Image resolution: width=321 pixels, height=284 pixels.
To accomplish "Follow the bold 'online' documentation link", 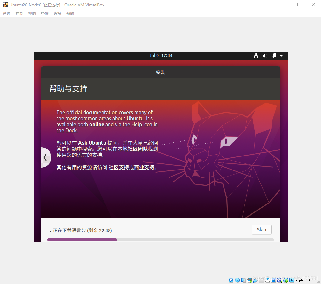I will pyautogui.click(x=97, y=124).
